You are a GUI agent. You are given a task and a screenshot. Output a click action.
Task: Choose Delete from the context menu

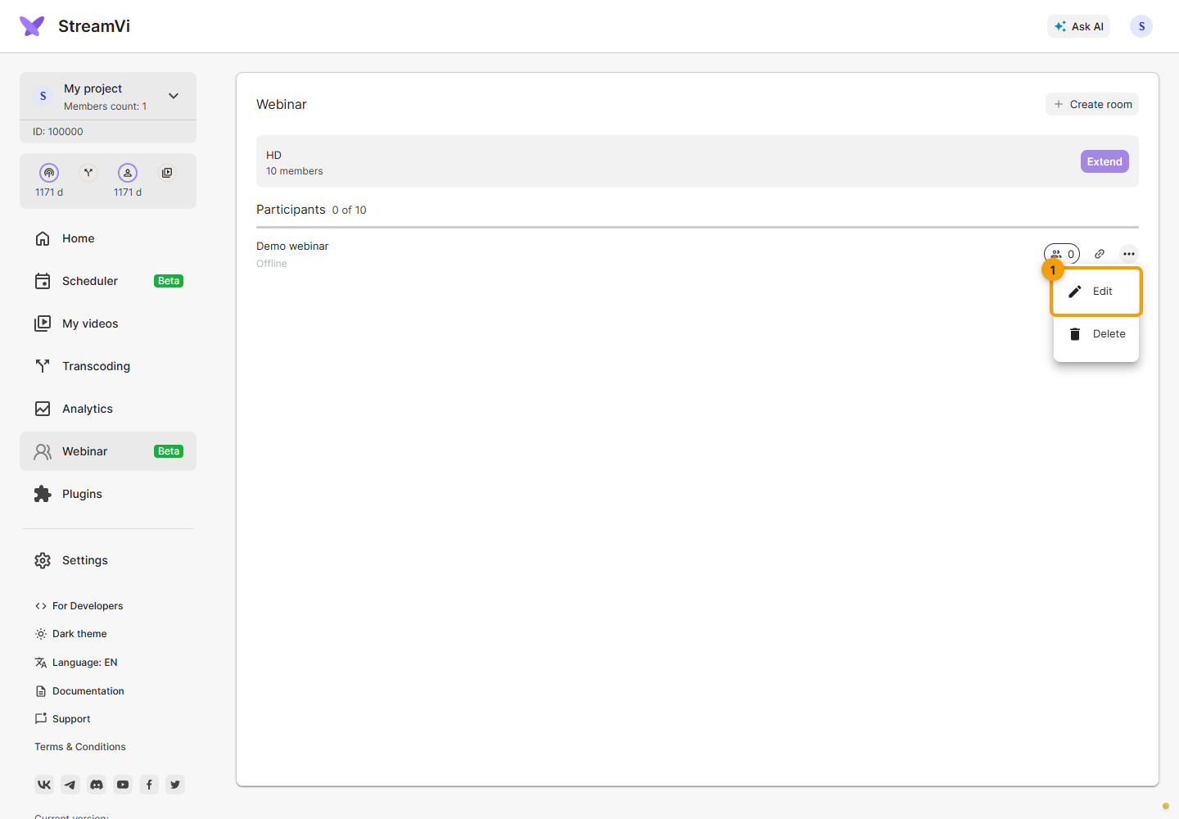coord(1096,334)
